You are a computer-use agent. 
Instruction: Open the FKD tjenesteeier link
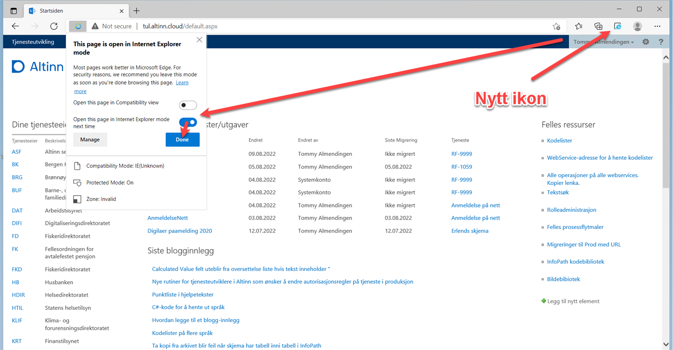(17, 269)
